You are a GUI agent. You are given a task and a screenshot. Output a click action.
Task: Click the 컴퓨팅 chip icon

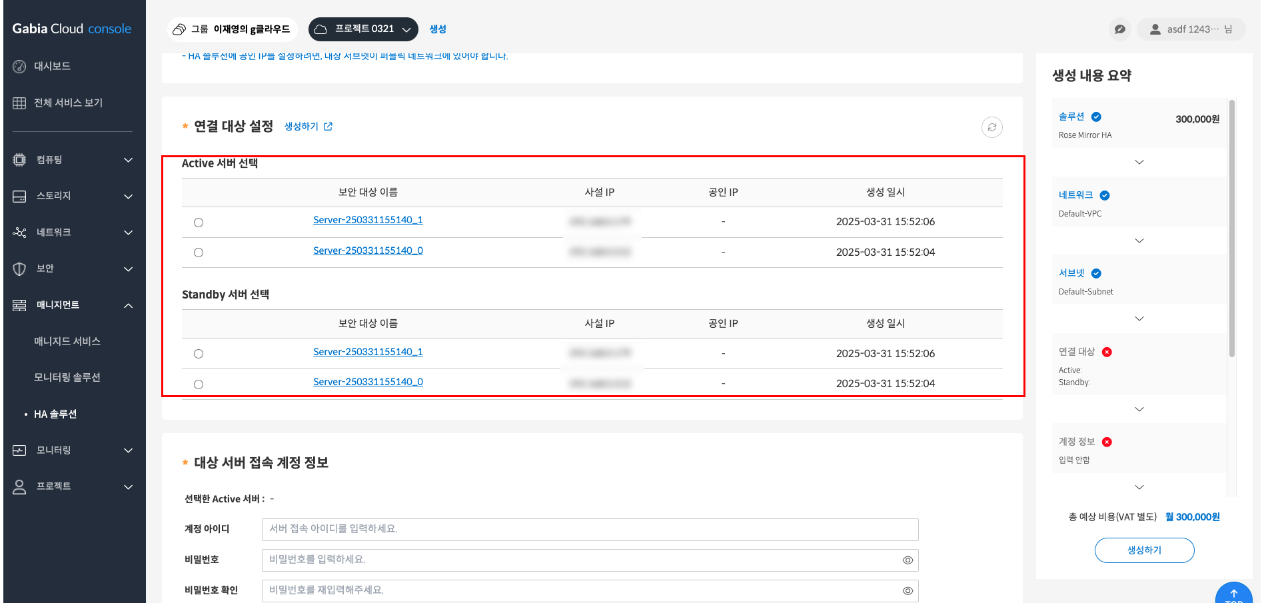(x=19, y=160)
